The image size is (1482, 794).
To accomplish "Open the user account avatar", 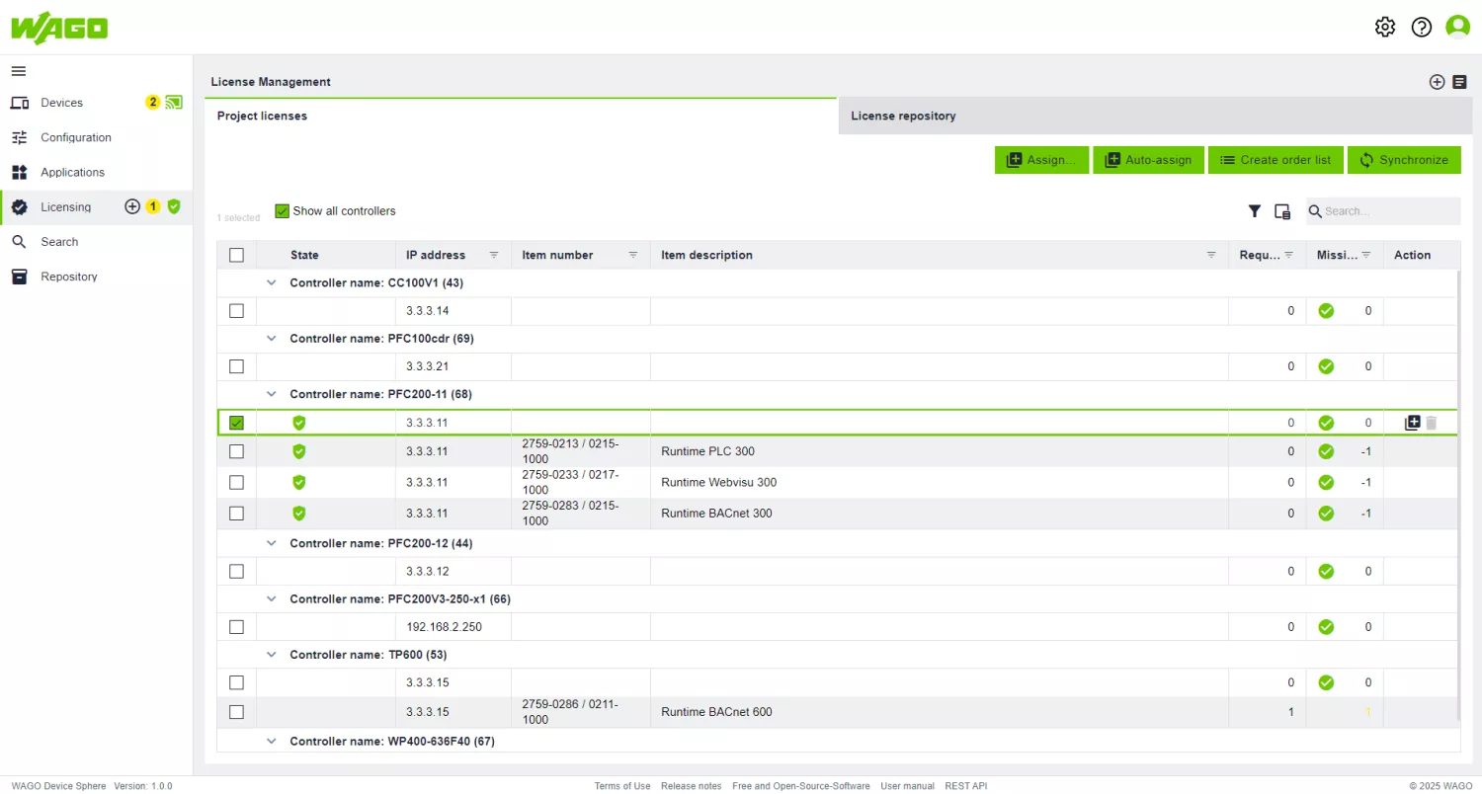I will (1458, 28).
